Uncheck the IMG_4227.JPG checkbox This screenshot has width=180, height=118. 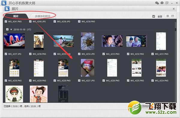click(79, 81)
